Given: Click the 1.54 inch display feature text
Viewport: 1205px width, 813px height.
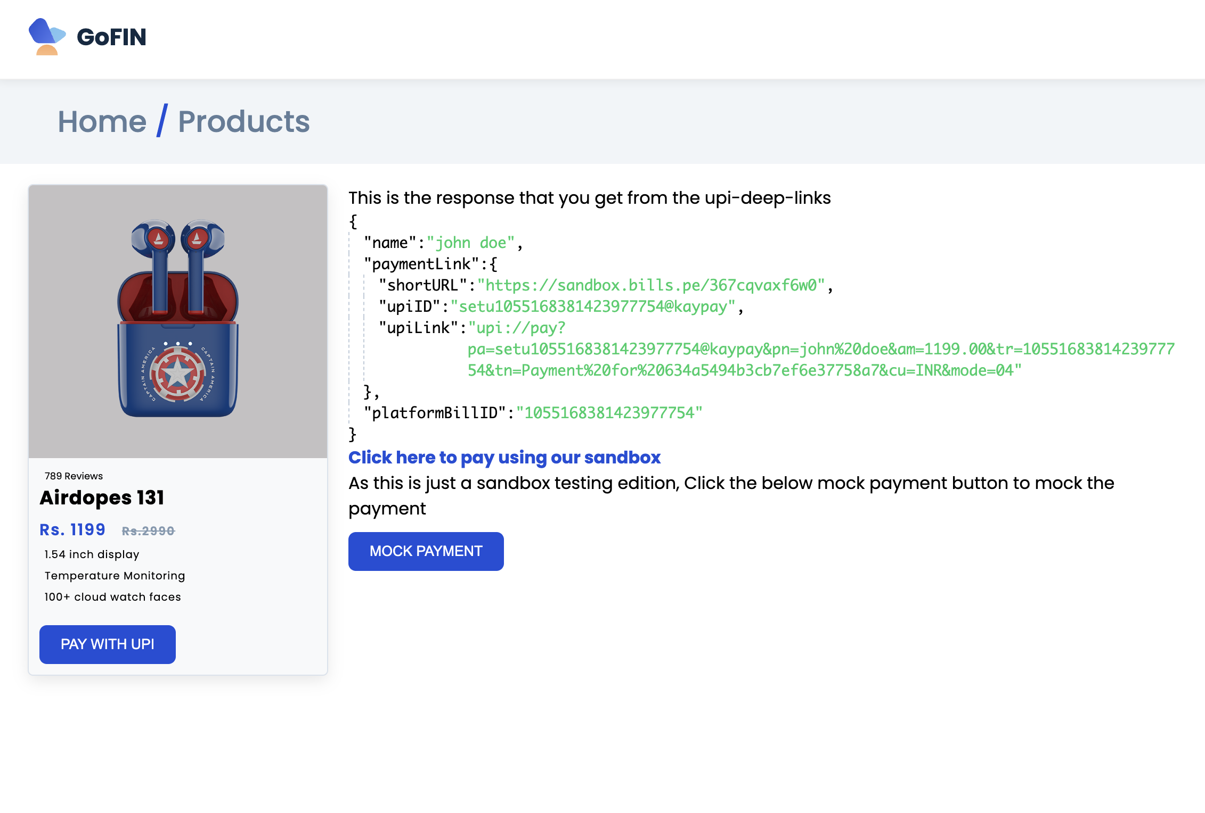Looking at the screenshot, I should 91,554.
